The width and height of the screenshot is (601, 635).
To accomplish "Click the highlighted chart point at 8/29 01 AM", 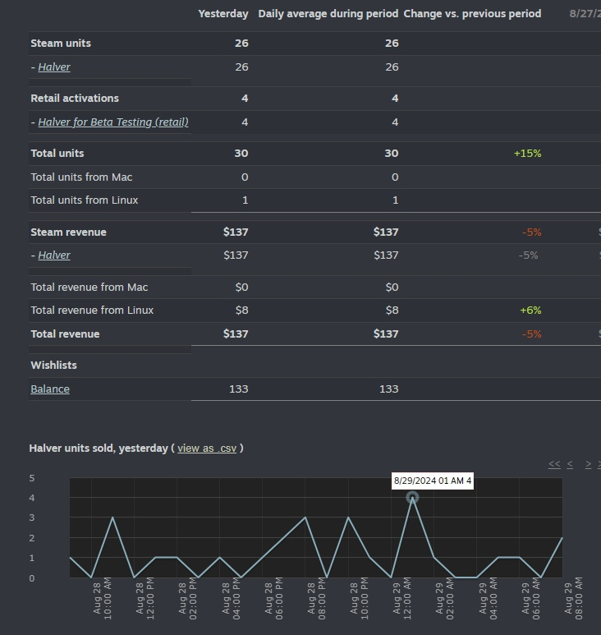I will click(x=412, y=497).
